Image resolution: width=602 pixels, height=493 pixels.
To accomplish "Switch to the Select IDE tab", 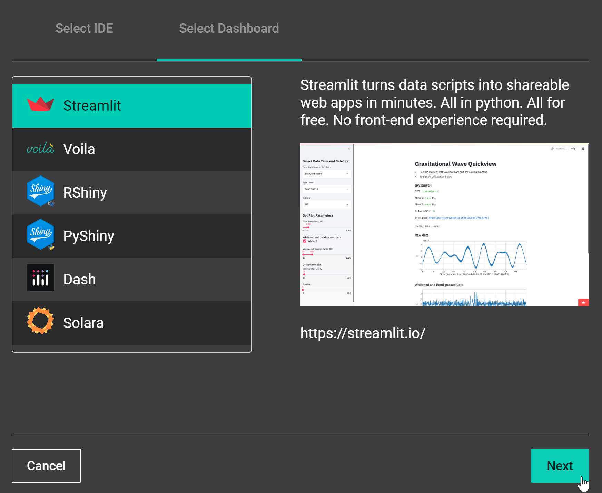I will [84, 29].
